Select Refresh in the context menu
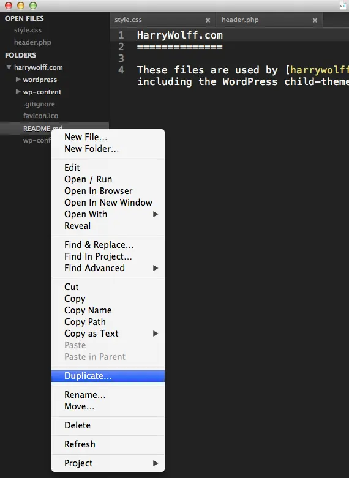The height and width of the screenshot is (478, 349). pyautogui.click(x=108, y=444)
